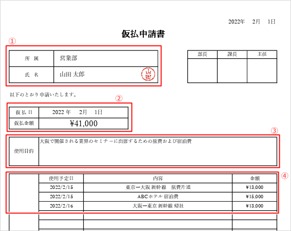Viewport: 291px width, 231px height.
Task: Click the 金額 column header
Action: pyautogui.click(x=255, y=179)
